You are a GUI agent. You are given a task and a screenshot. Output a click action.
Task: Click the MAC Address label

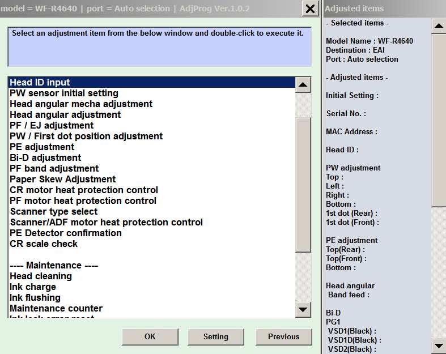pos(351,131)
